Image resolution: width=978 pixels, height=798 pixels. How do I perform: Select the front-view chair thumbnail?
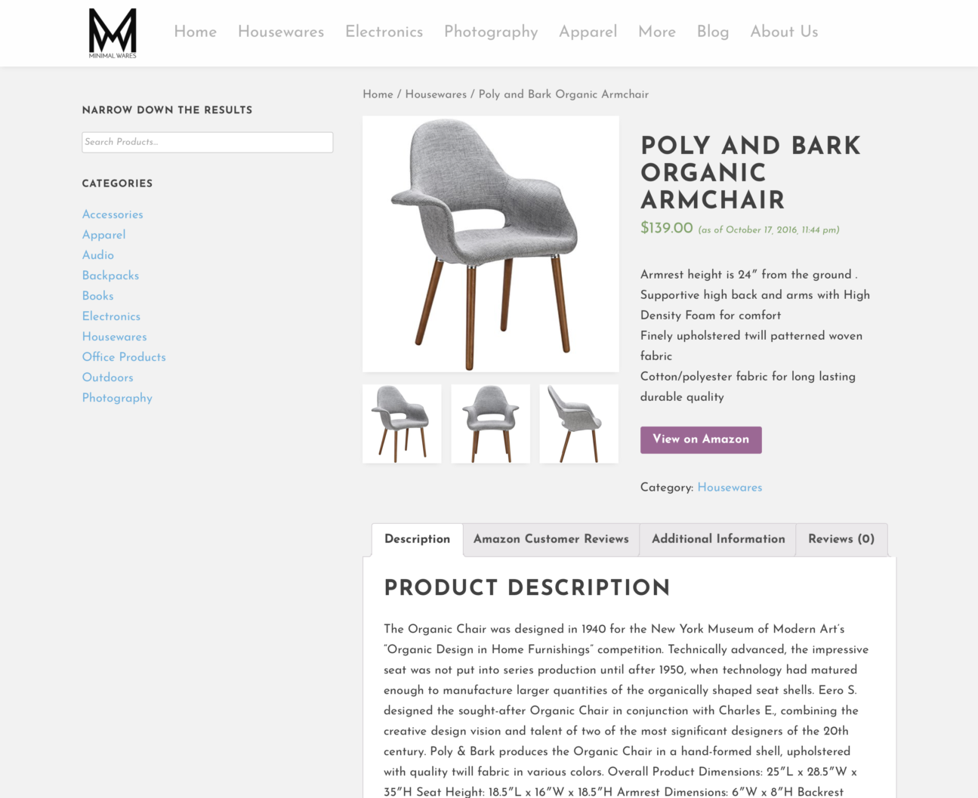(x=491, y=424)
